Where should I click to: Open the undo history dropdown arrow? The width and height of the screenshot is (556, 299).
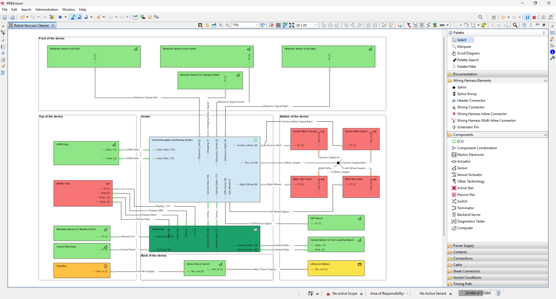(x=27, y=17)
